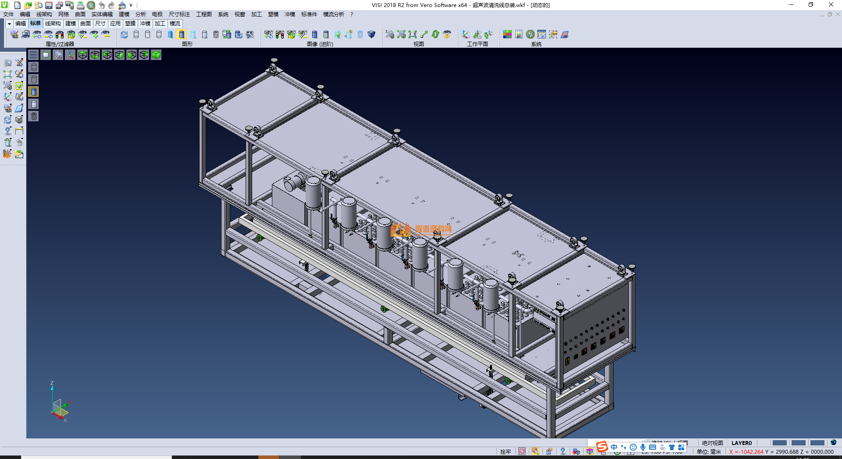The width and height of the screenshot is (842, 459).
Task: Select the solid green cube view icon
Action: coord(156,55)
